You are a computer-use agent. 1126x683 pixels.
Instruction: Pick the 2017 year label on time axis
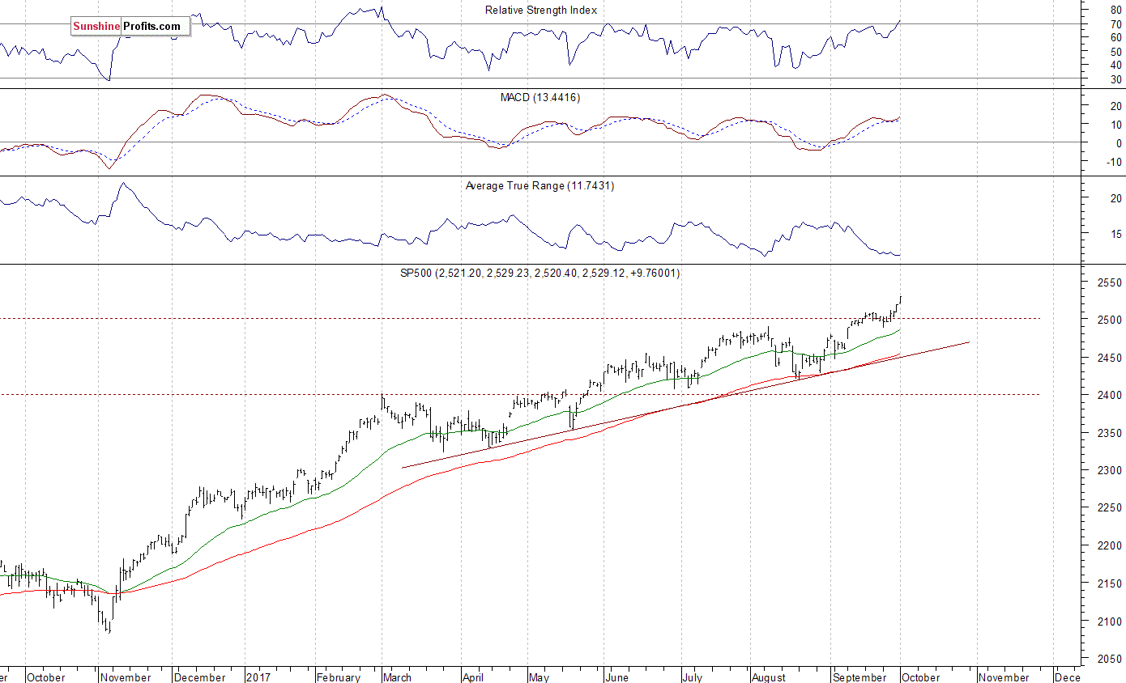258,677
